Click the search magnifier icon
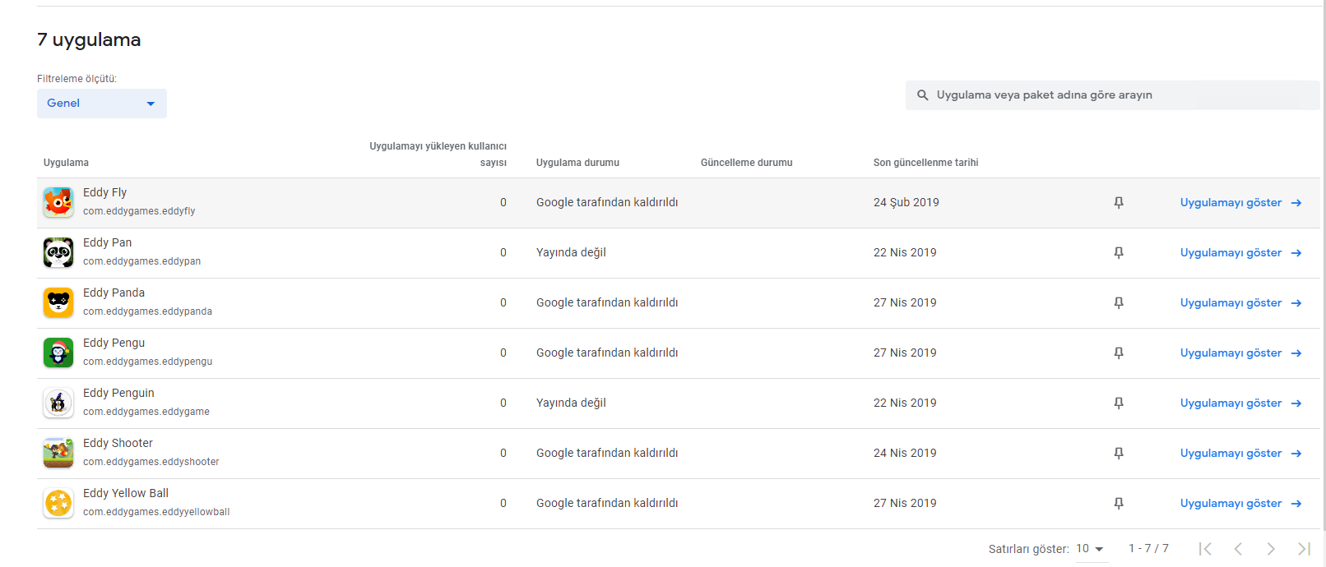The height and width of the screenshot is (567, 1326). (x=923, y=95)
